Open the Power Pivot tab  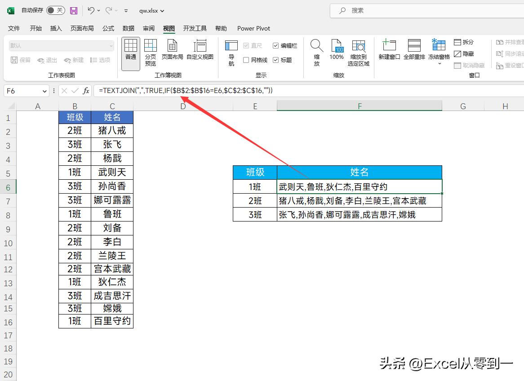[x=253, y=28]
